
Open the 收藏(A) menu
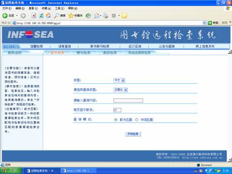click(x=46, y=8)
